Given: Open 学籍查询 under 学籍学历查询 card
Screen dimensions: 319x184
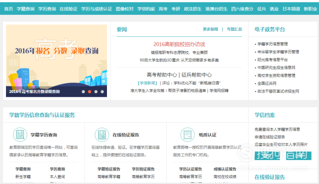Looking at the screenshot, I should (23, 169).
